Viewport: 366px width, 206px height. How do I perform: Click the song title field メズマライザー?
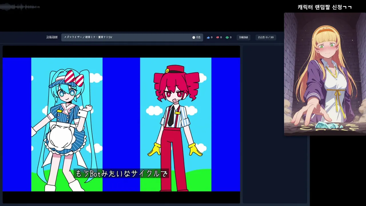132,37
